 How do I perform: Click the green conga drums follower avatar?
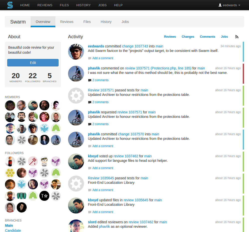tap(21, 196)
